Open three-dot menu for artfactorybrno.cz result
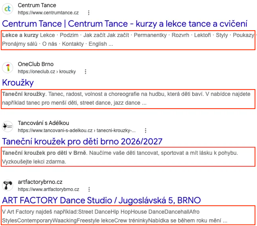The height and width of the screenshot is (226, 257). tap(89, 189)
